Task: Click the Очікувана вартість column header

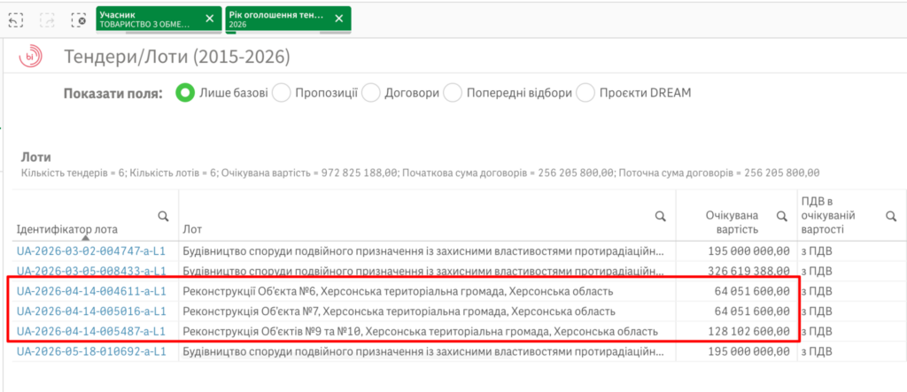Action: [x=731, y=222]
